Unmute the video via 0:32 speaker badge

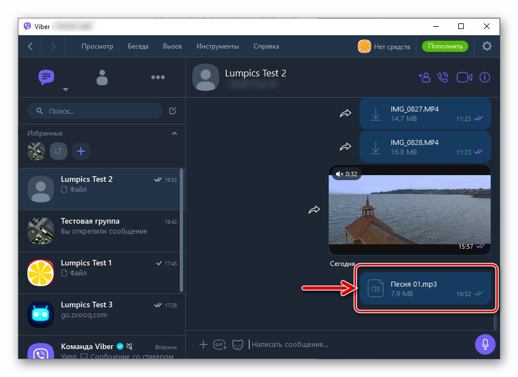click(347, 174)
